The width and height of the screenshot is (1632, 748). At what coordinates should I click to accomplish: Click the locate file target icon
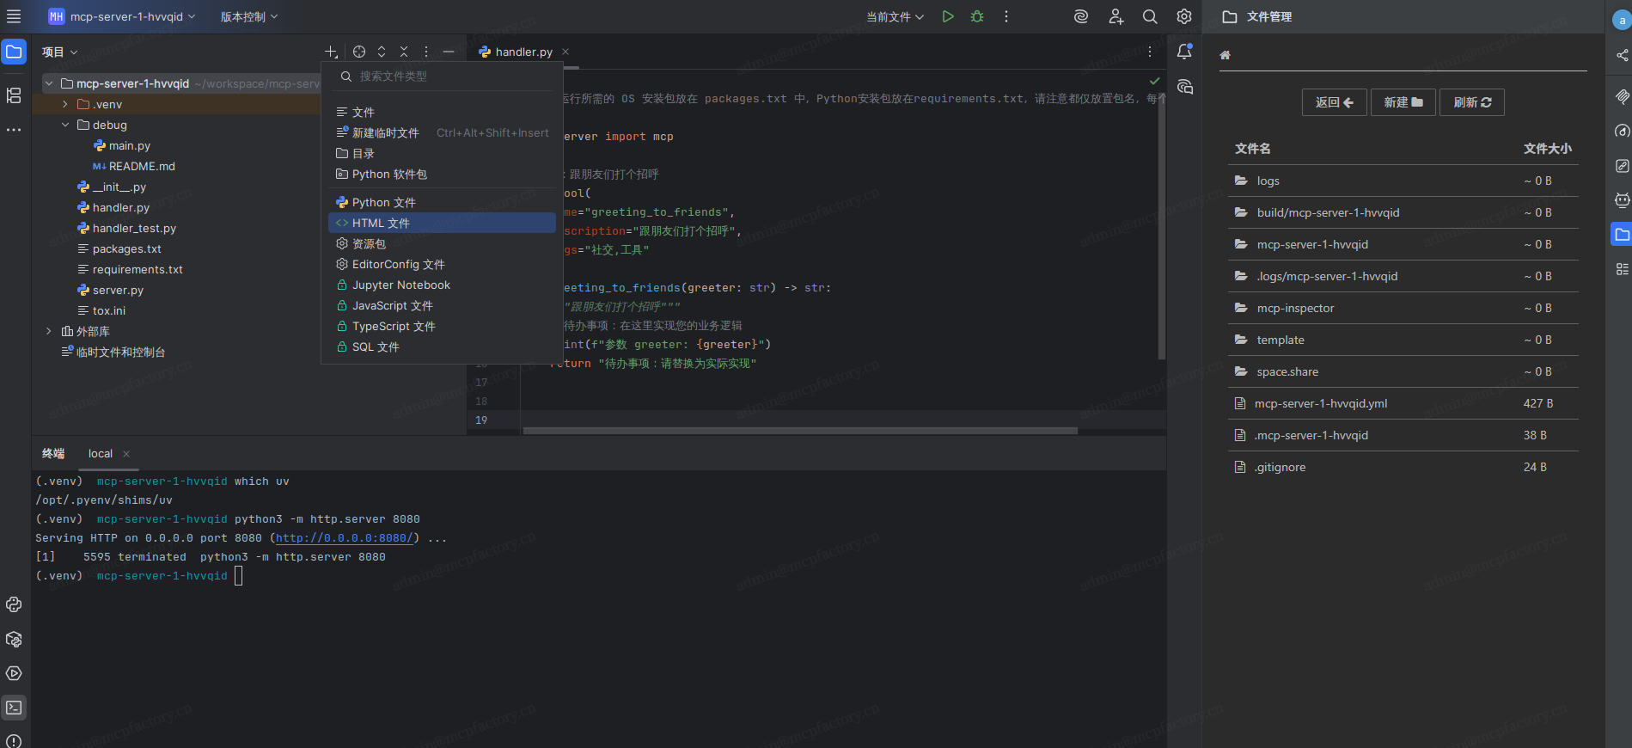pos(359,52)
